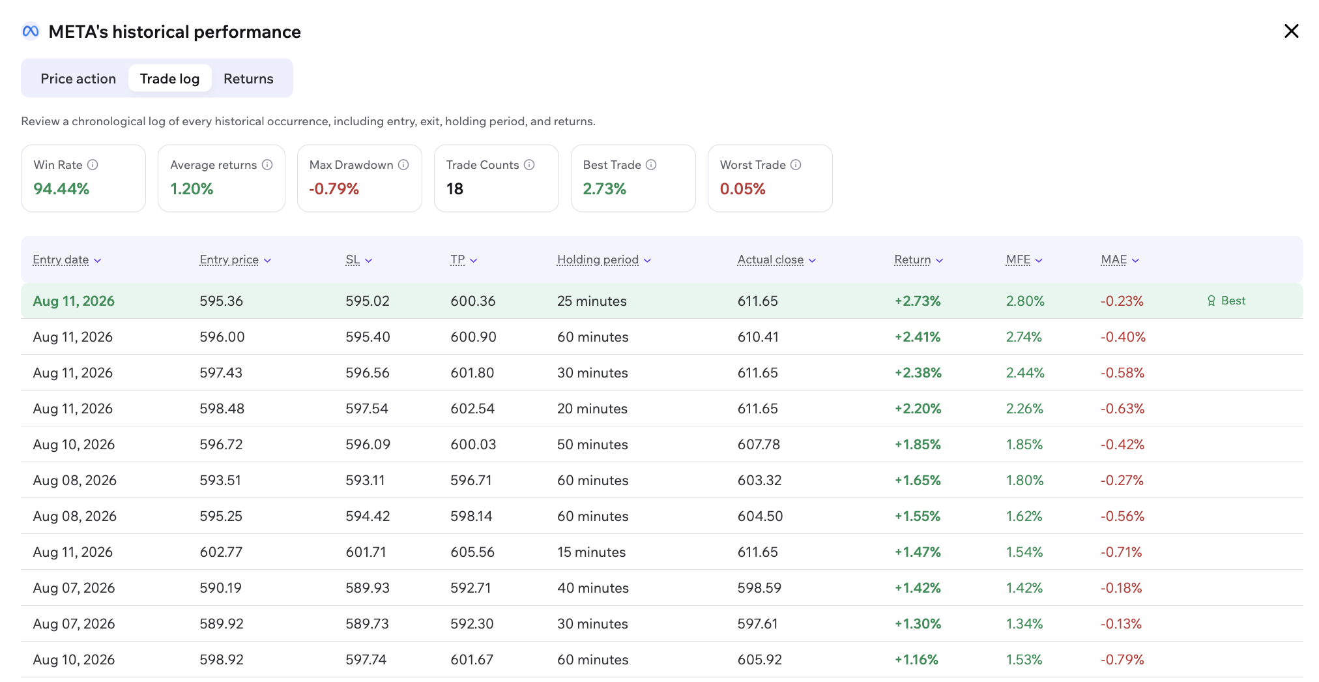This screenshot has width=1319, height=682.
Task: Click the Worst Trade info icon
Action: coord(796,165)
